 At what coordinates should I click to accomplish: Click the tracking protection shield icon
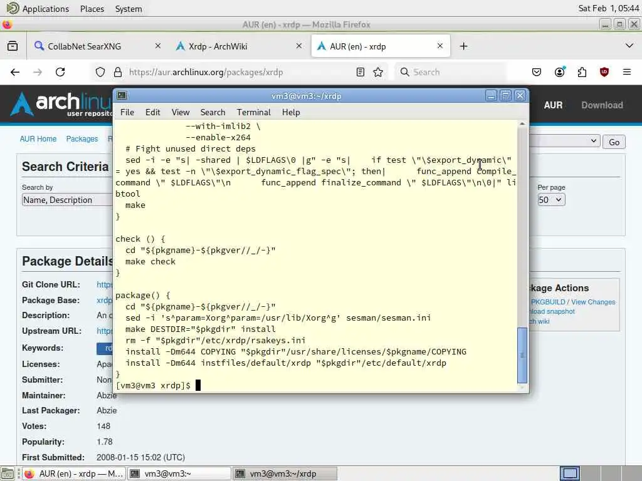[100, 73]
